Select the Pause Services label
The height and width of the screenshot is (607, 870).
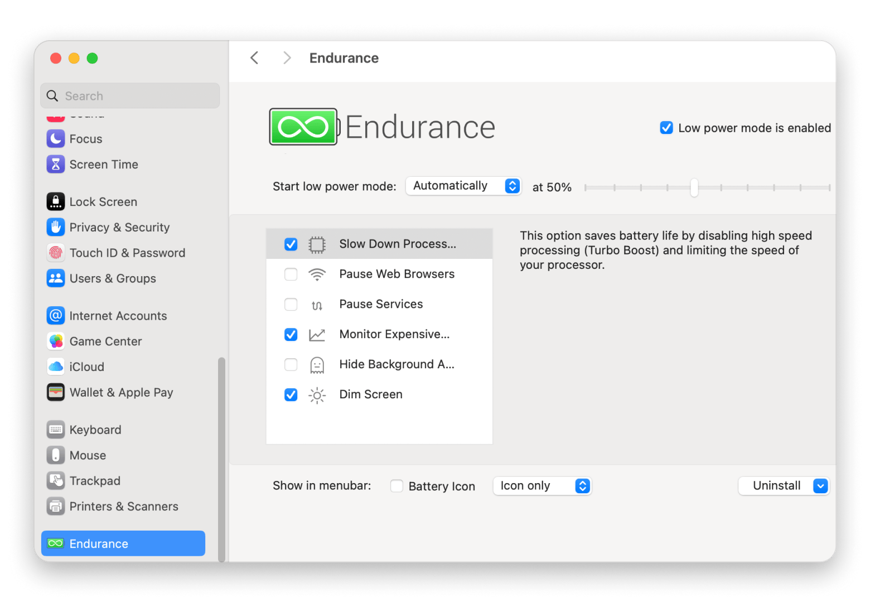point(381,304)
